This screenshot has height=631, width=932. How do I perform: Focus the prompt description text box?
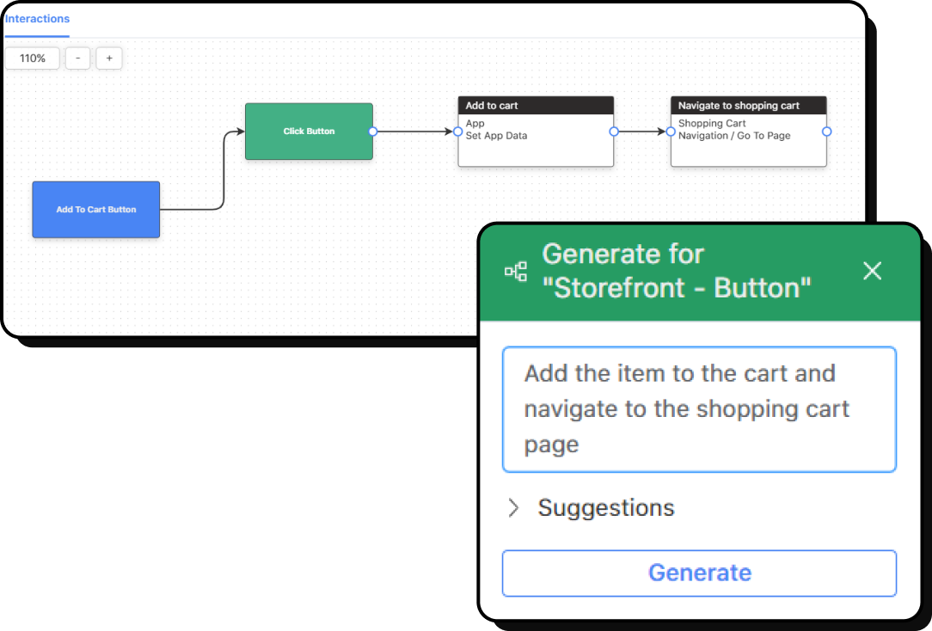698,409
